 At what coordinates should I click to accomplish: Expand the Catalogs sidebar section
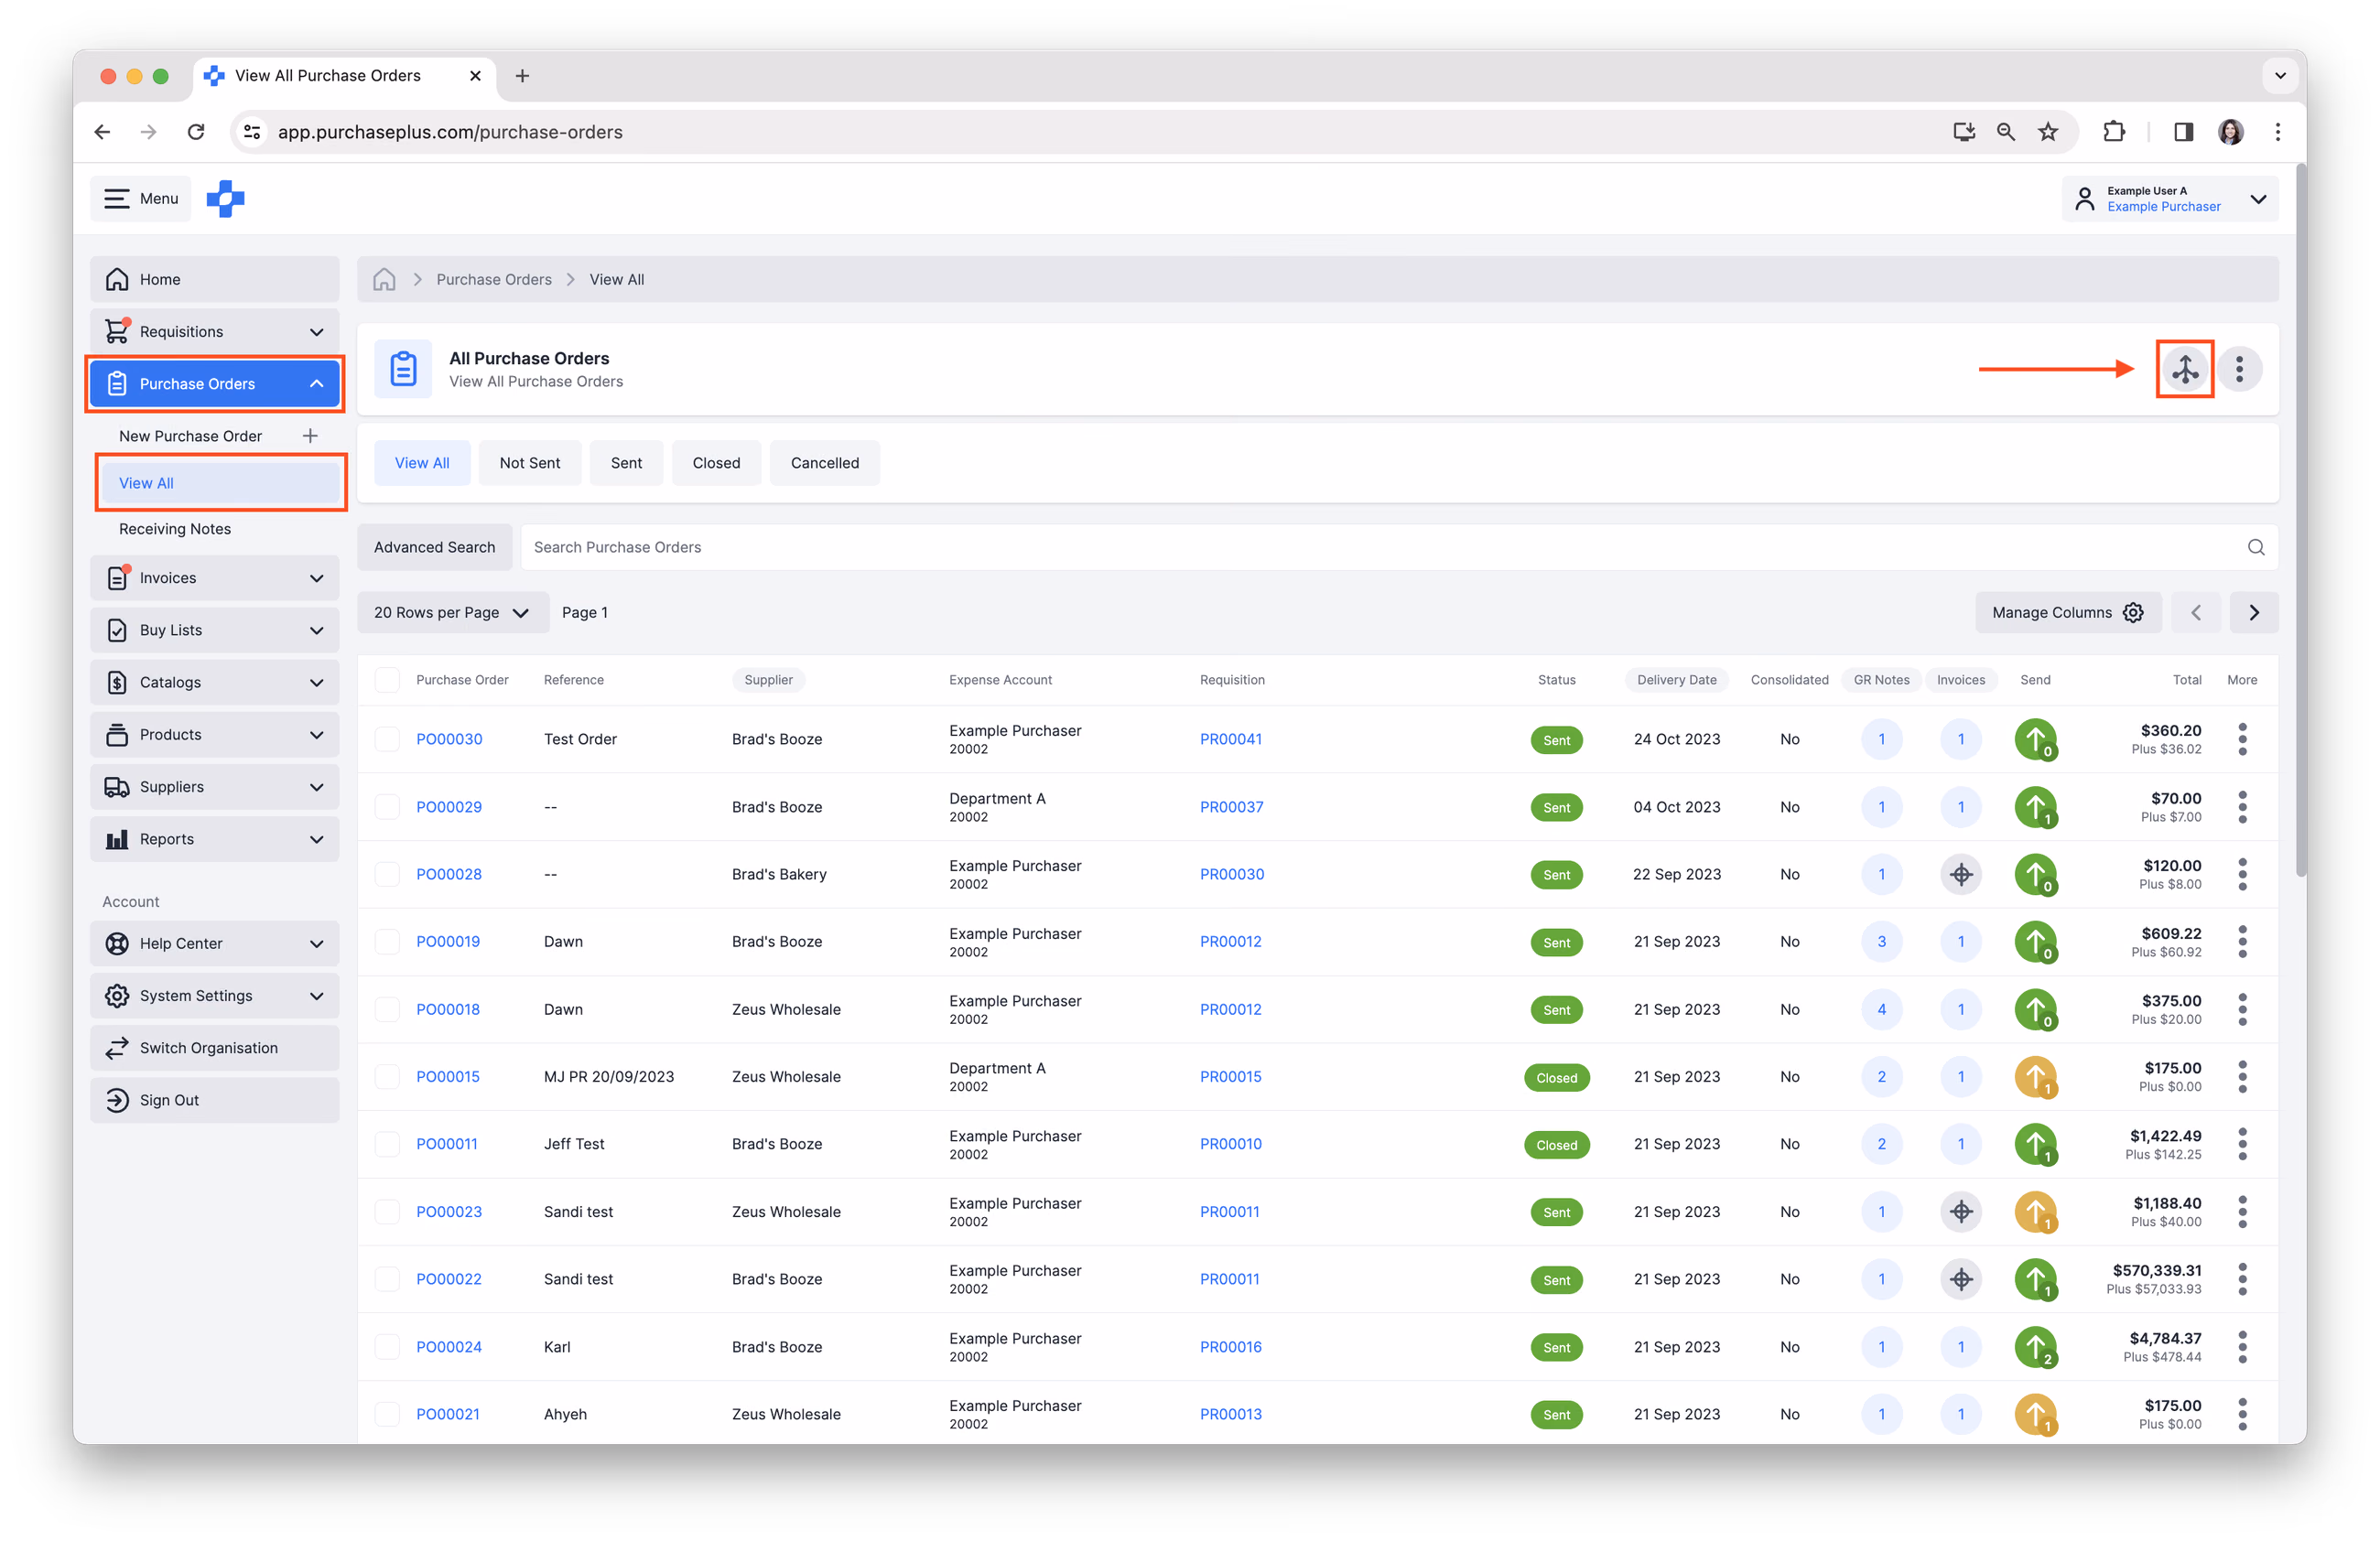tap(214, 683)
